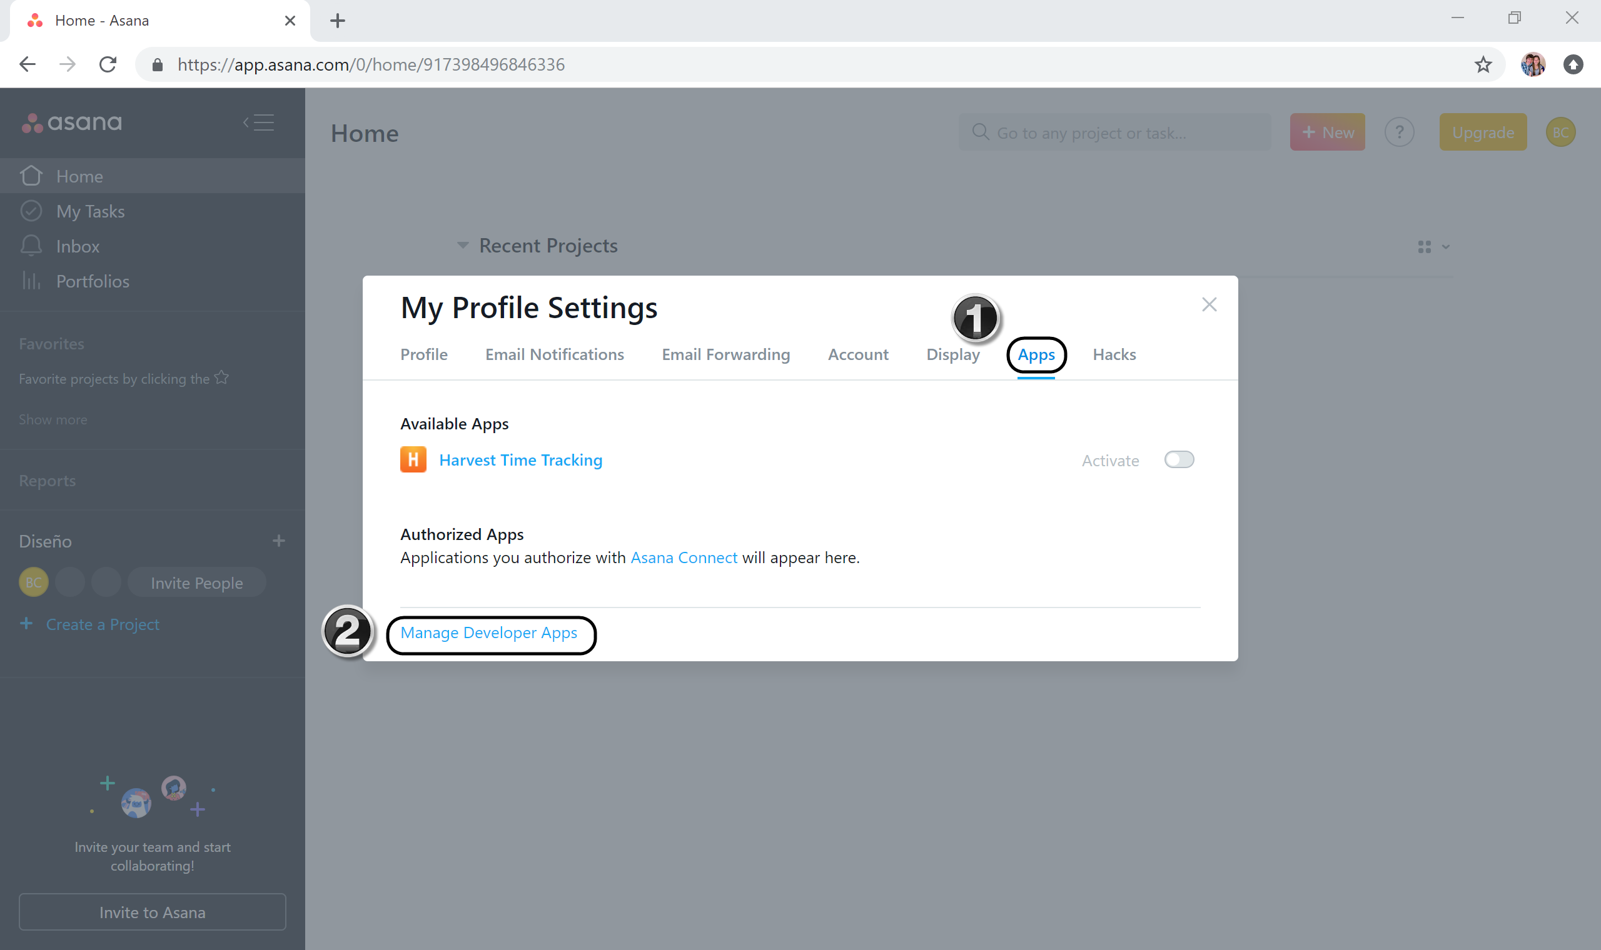Close the Home - Asana tab
The image size is (1601, 950).
tap(290, 21)
